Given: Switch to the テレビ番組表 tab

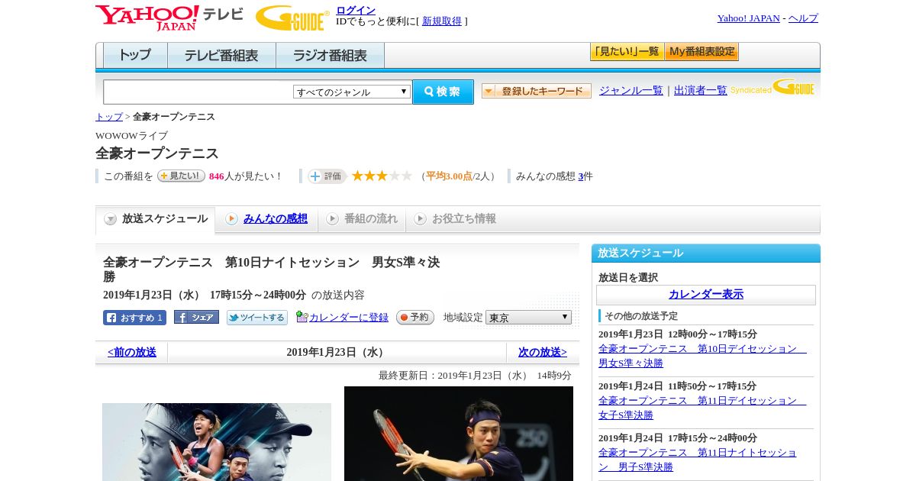Looking at the screenshot, I should 221,56.
